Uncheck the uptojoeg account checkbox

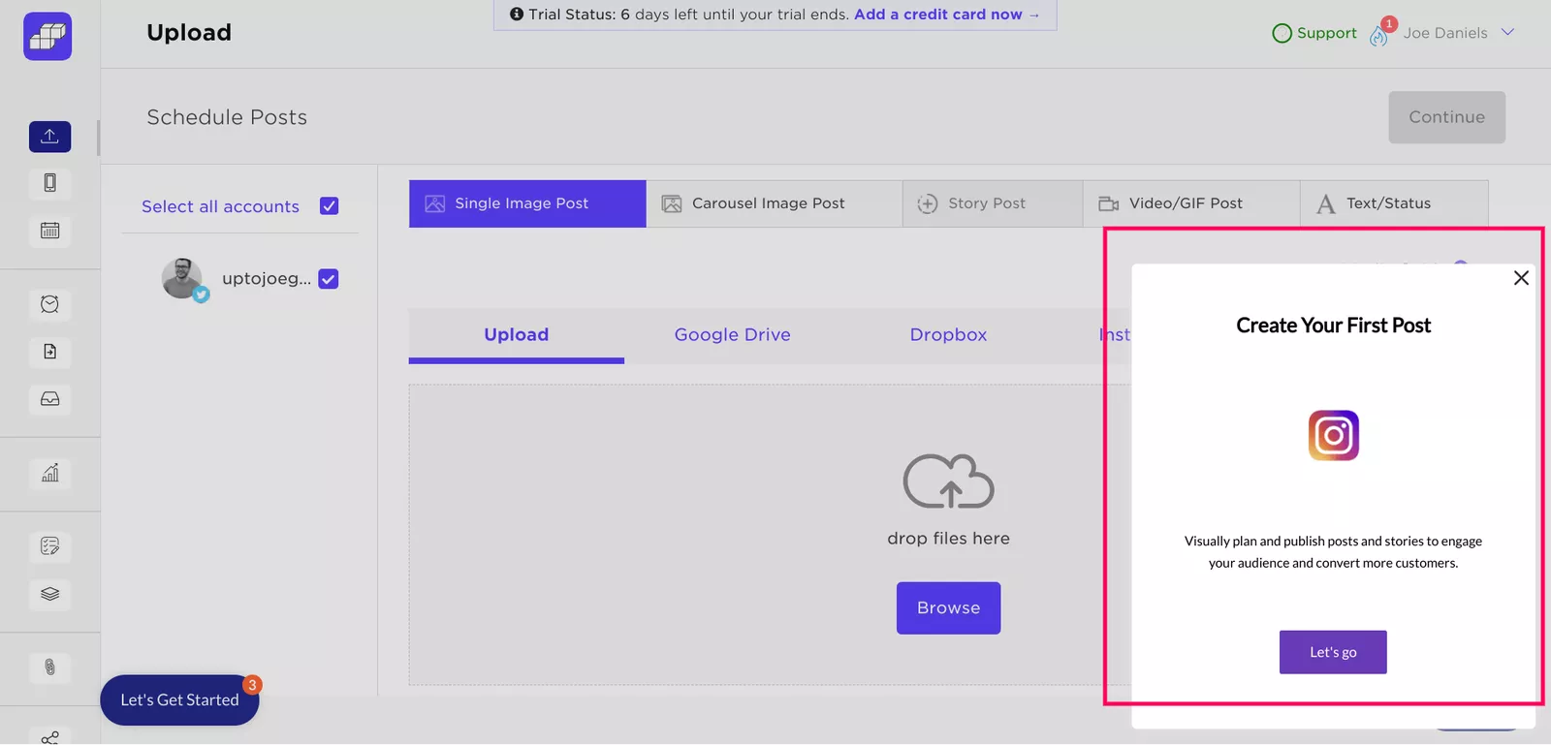click(x=329, y=279)
